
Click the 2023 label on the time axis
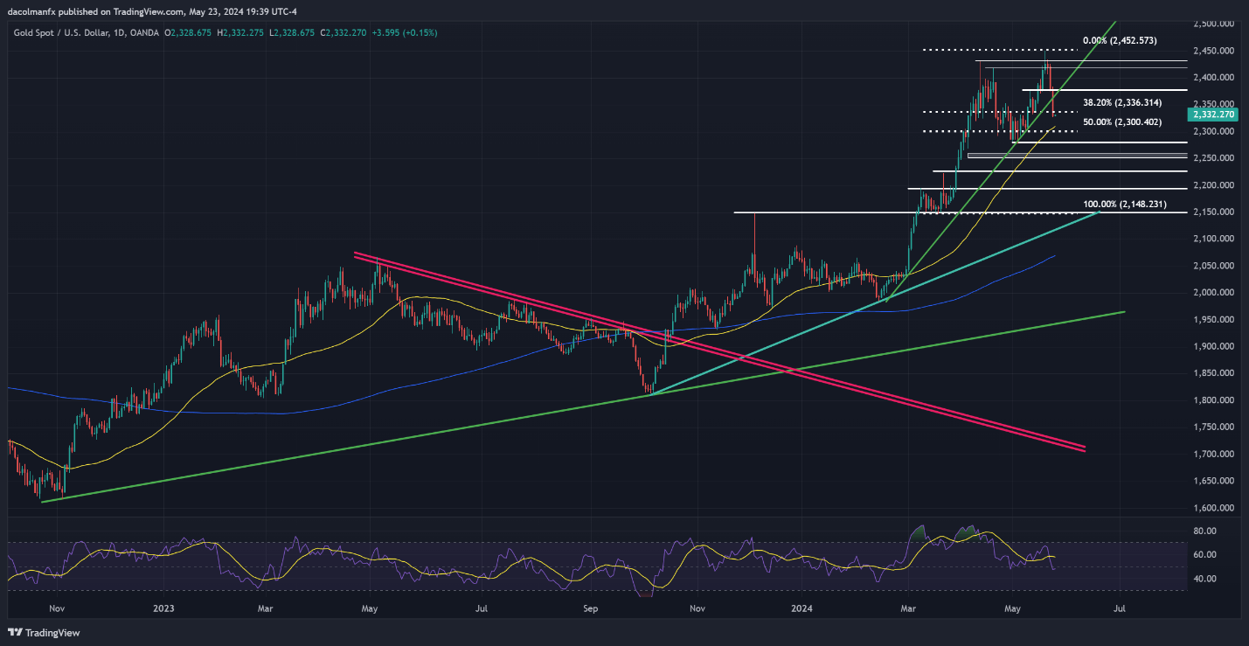[164, 607]
